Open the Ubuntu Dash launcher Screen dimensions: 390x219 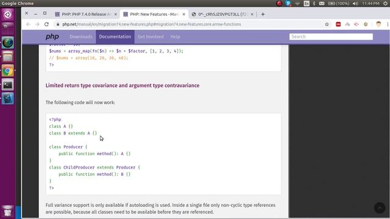click(x=8, y=15)
